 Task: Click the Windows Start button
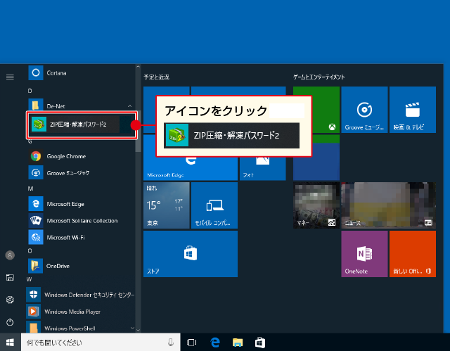(x=11, y=343)
